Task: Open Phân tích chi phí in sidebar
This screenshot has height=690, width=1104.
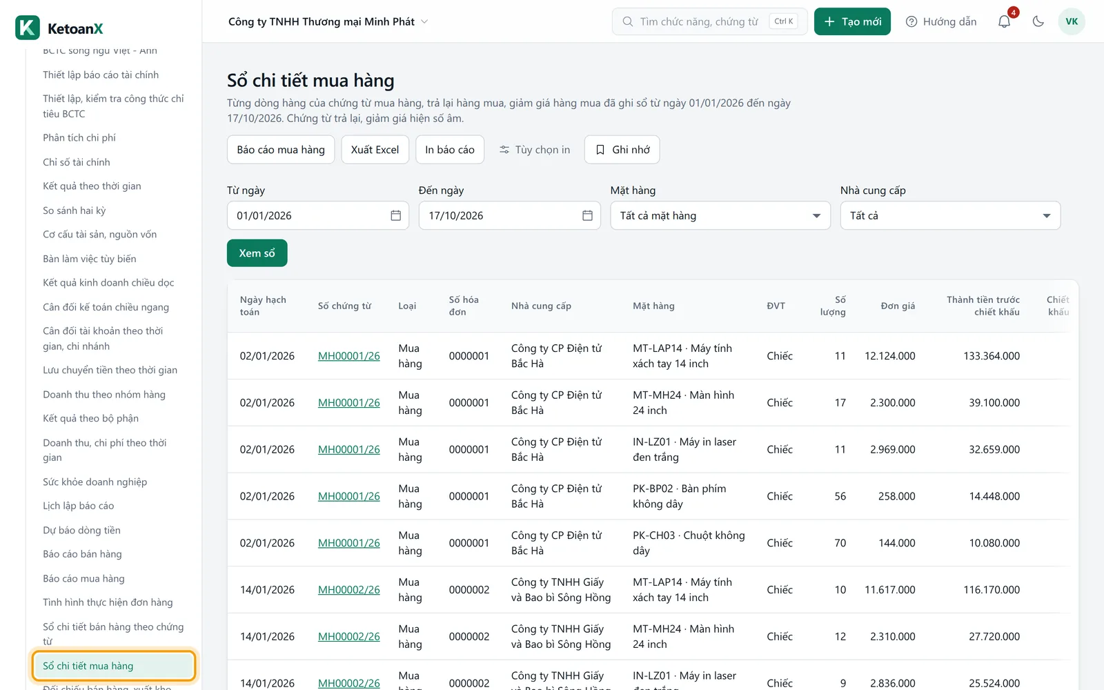Action: pyautogui.click(x=79, y=138)
